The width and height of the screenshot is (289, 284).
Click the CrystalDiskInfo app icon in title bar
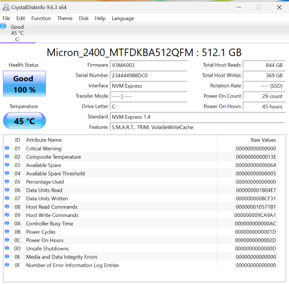pos(6,8)
